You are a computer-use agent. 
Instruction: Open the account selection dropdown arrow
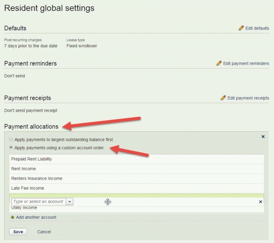[x=70, y=202]
